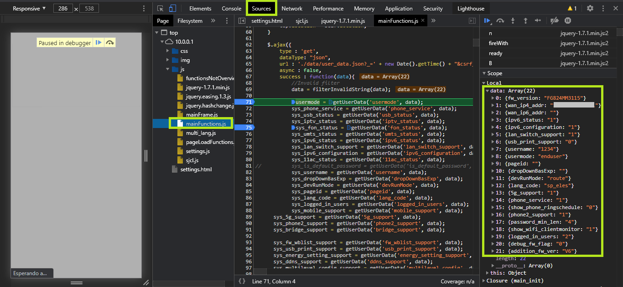Viewport: 623px width, 287px height.
Task: Open device toolbar more options menu
Action: point(144,9)
